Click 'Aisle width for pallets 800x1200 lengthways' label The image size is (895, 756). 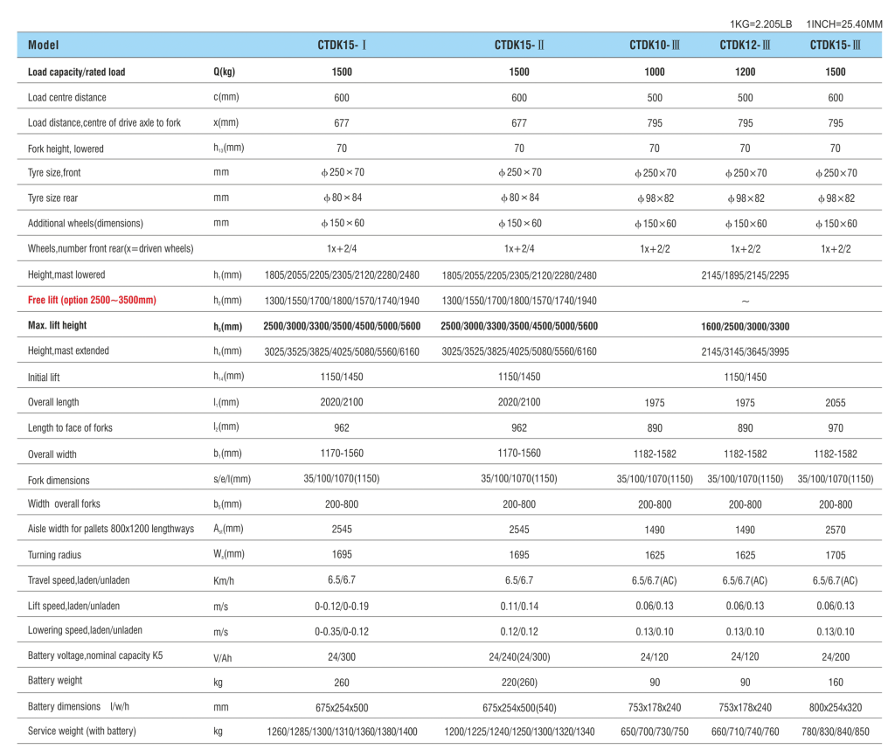[111, 529]
